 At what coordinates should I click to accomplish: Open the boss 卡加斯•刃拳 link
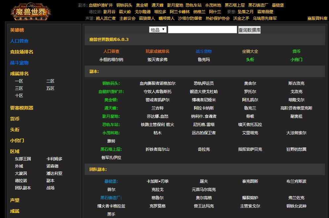pyautogui.click(x=157, y=181)
